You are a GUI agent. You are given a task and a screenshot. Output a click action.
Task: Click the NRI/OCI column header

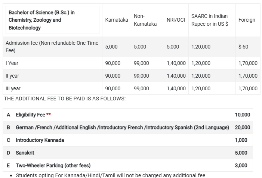[x=176, y=20]
